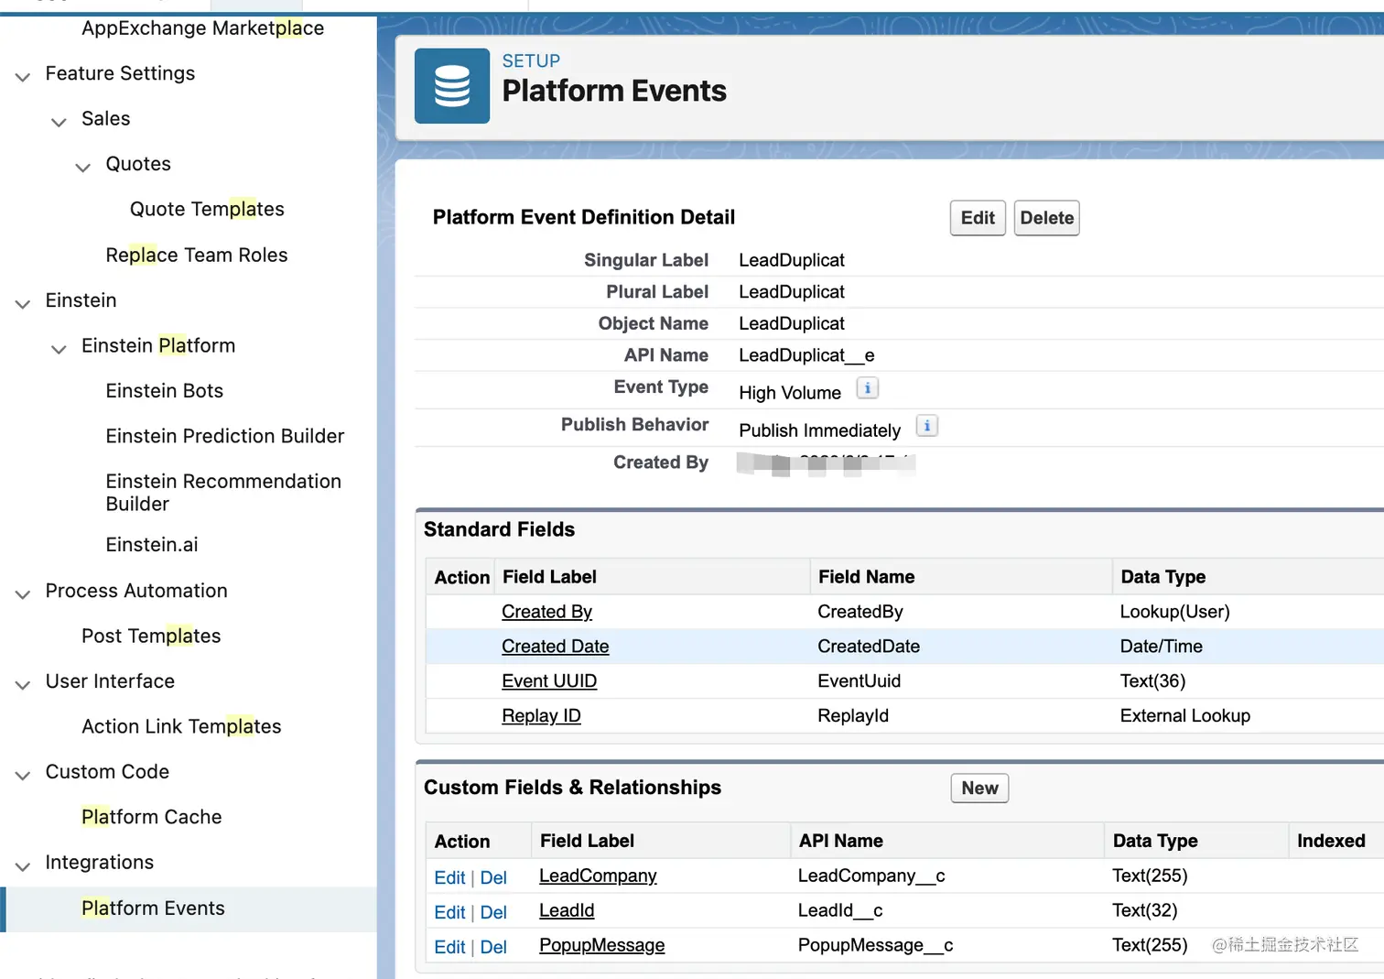Collapse the Quotes tree node
1384x979 pixels.
click(x=82, y=167)
